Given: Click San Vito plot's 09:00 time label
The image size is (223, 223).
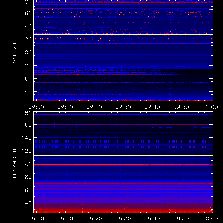Looking at the screenshot, I should pyautogui.click(x=36, y=107).
